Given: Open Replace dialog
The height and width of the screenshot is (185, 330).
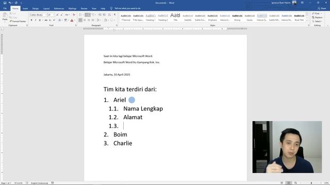Looking at the screenshot, I should pos(317,17).
